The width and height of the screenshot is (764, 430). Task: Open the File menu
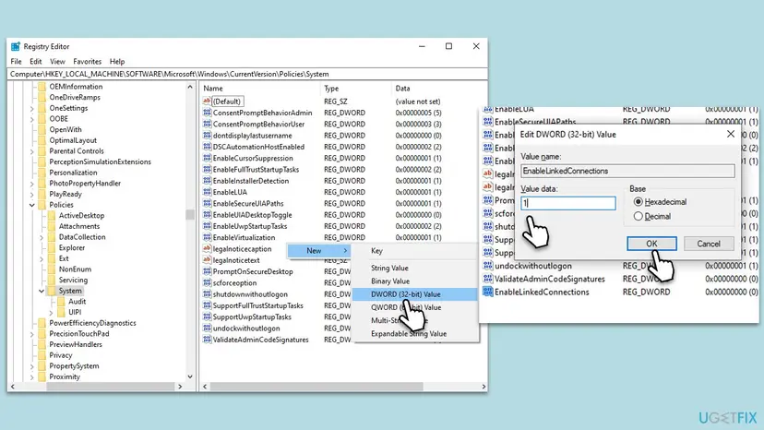(16, 62)
